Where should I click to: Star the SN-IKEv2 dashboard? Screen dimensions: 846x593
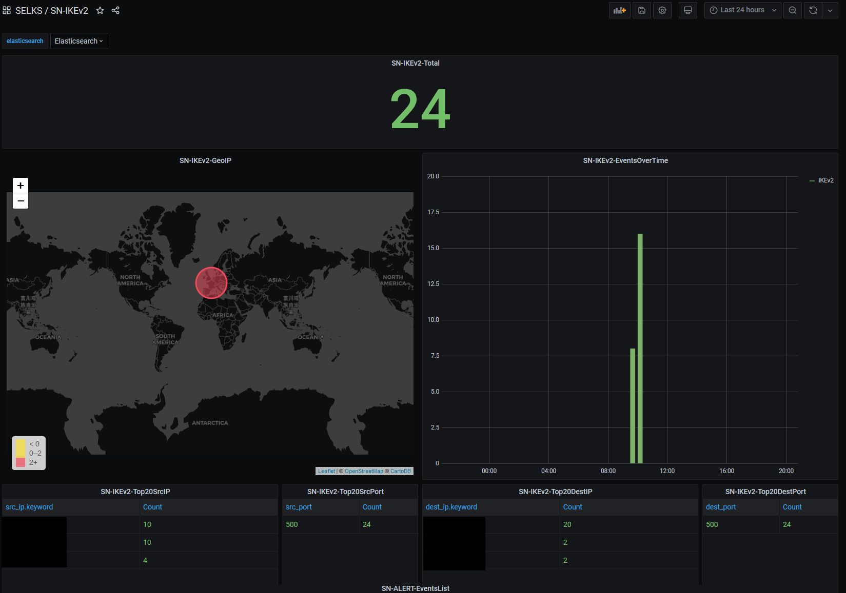pyautogui.click(x=100, y=10)
